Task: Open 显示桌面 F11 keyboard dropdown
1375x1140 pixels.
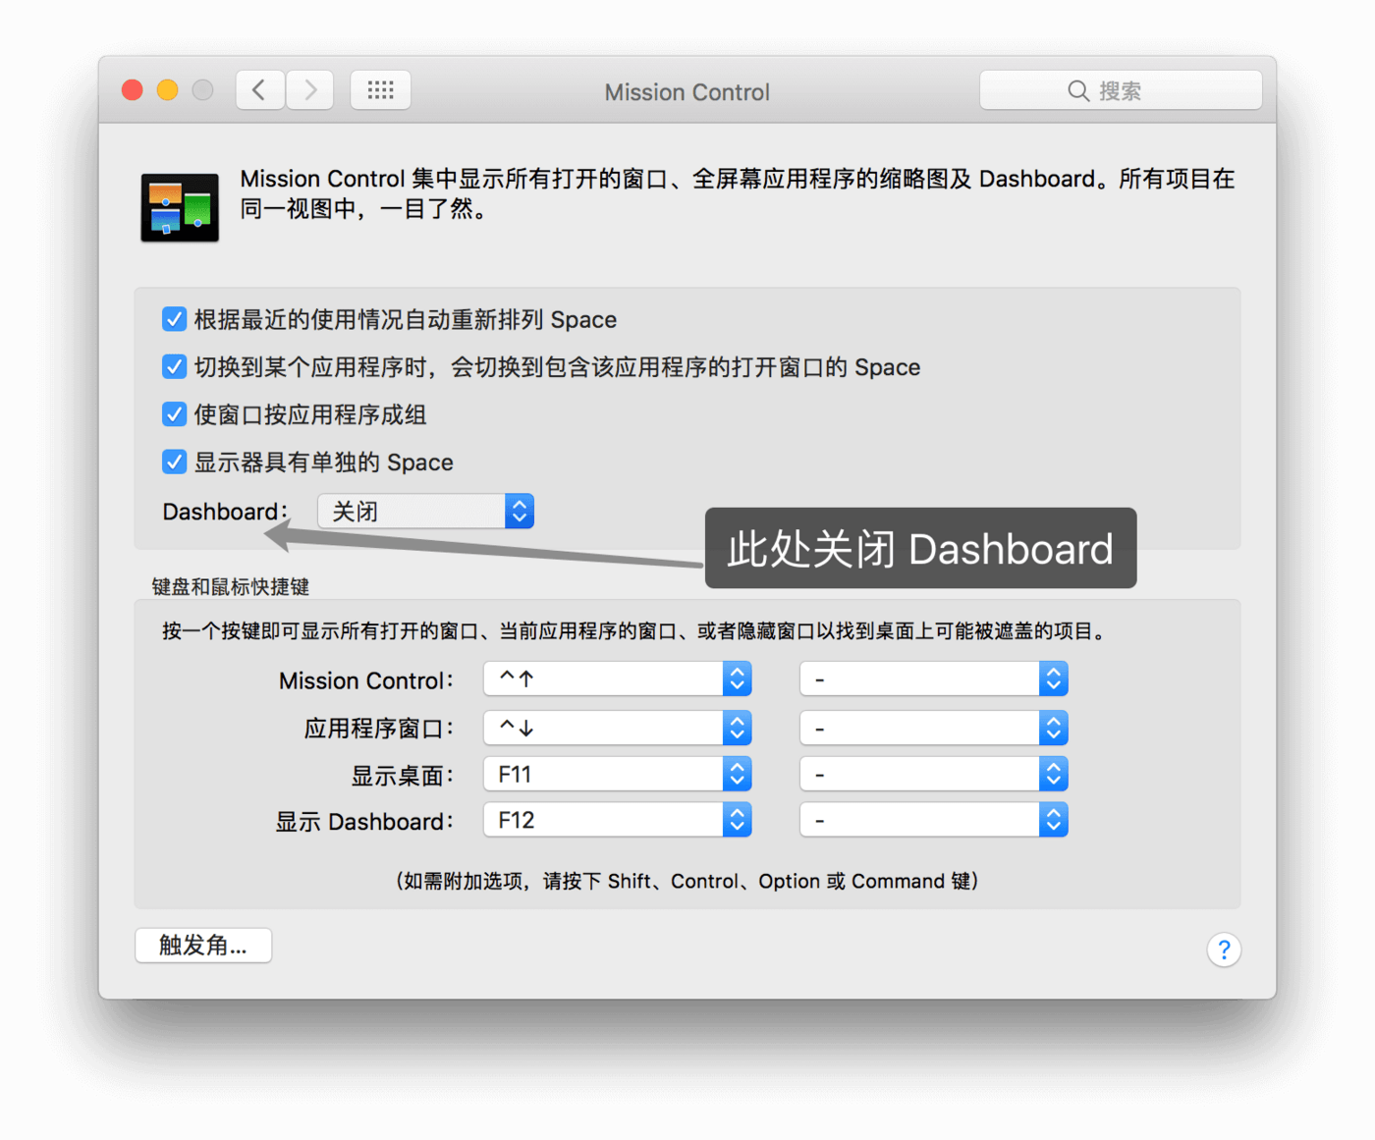Action: (618, 774)
